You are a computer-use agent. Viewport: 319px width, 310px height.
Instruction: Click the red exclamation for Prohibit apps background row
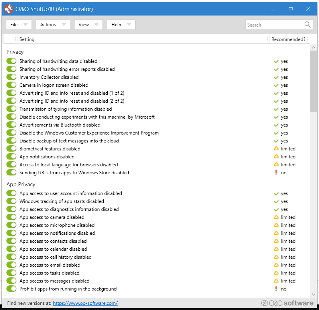coord(276,289)
